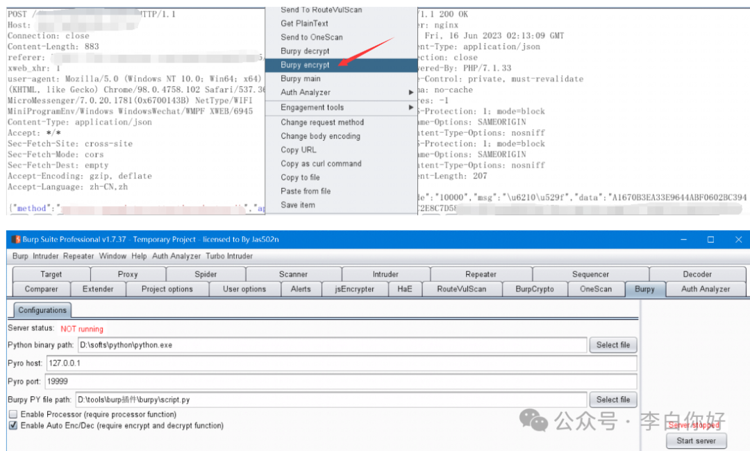Expand the Engagement tools submenu arrow
Image resolution: width=750 pixels, height=451 pixels.
(x=411, y=108)
